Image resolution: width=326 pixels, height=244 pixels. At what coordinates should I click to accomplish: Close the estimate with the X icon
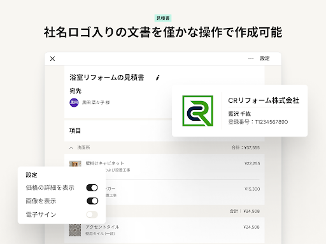pos(52,58)
